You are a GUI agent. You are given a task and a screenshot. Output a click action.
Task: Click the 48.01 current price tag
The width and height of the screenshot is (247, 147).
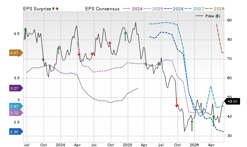tap(232, 102)
